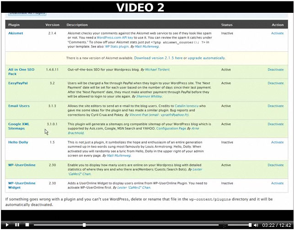Click the version 1.4.6.11 cell
Viewport: 295px width, 230px height.
[x=52, y=70]
